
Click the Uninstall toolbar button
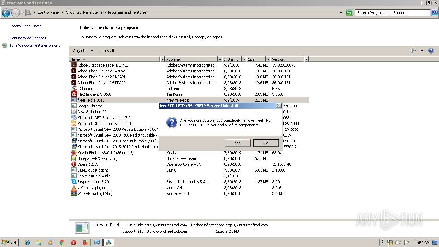[107, 51]
